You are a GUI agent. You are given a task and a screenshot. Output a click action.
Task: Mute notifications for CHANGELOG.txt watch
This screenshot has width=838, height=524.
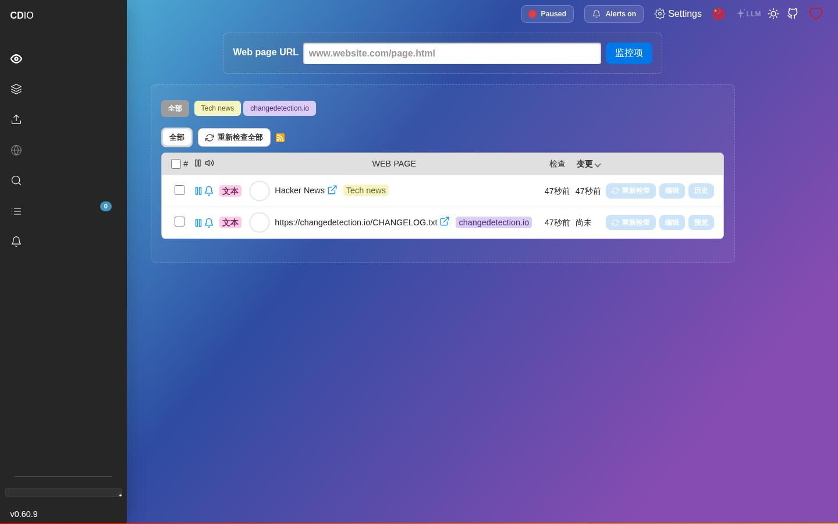(209, 223)
